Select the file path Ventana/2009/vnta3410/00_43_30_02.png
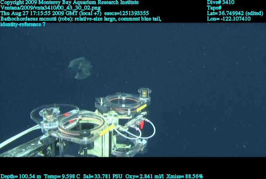The width and height of the screenshot is (266, 179). (x=51, y=8)
